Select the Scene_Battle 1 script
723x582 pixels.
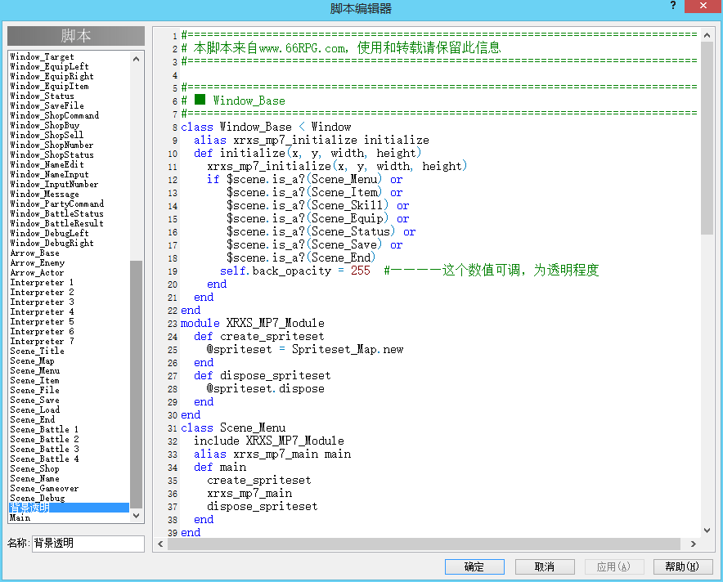click(44, 429)
